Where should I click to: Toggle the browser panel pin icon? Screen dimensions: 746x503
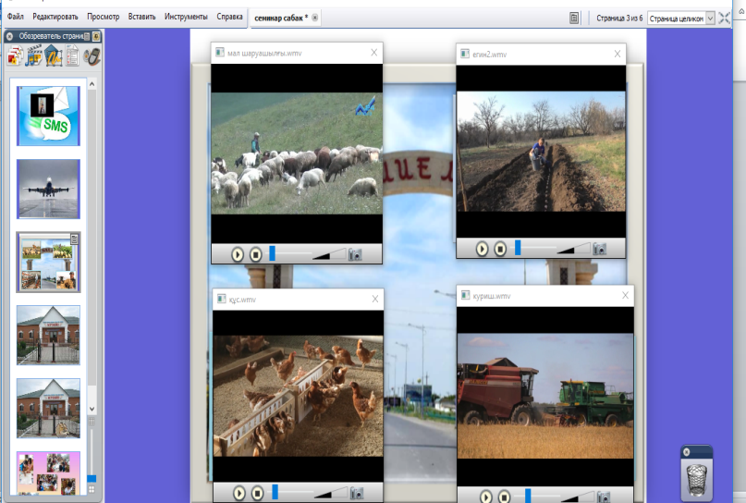click(x=96, y=36)
